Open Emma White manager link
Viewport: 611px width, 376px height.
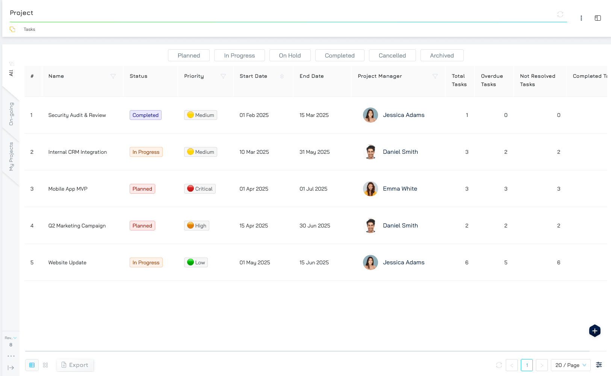[400, 189]
